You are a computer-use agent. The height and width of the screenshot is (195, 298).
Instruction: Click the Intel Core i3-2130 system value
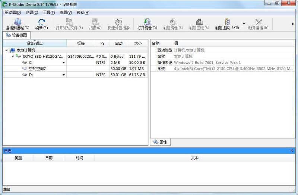pyautogui.click(x=234, y=69)
